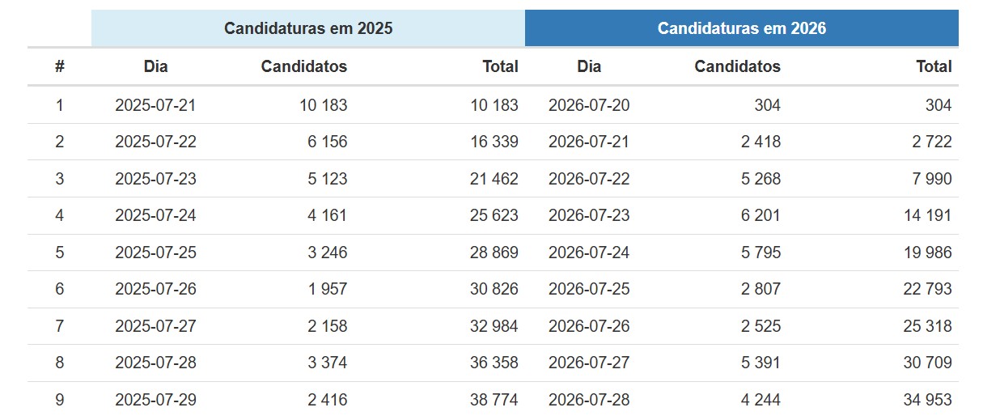Click the 2026 Candidatos column header
Image resolution: width=983 pixels, height=416 pixels.
pos(738,66)
